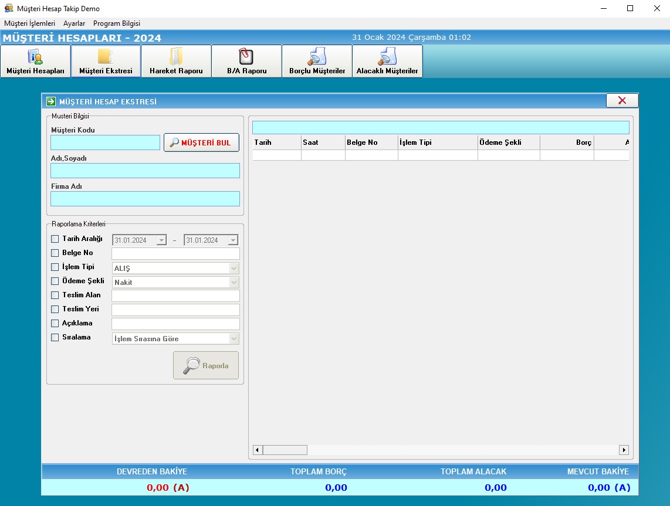670x506 pixels.
Task: Click the app icon in the title bar
Action: pos(9,8)
